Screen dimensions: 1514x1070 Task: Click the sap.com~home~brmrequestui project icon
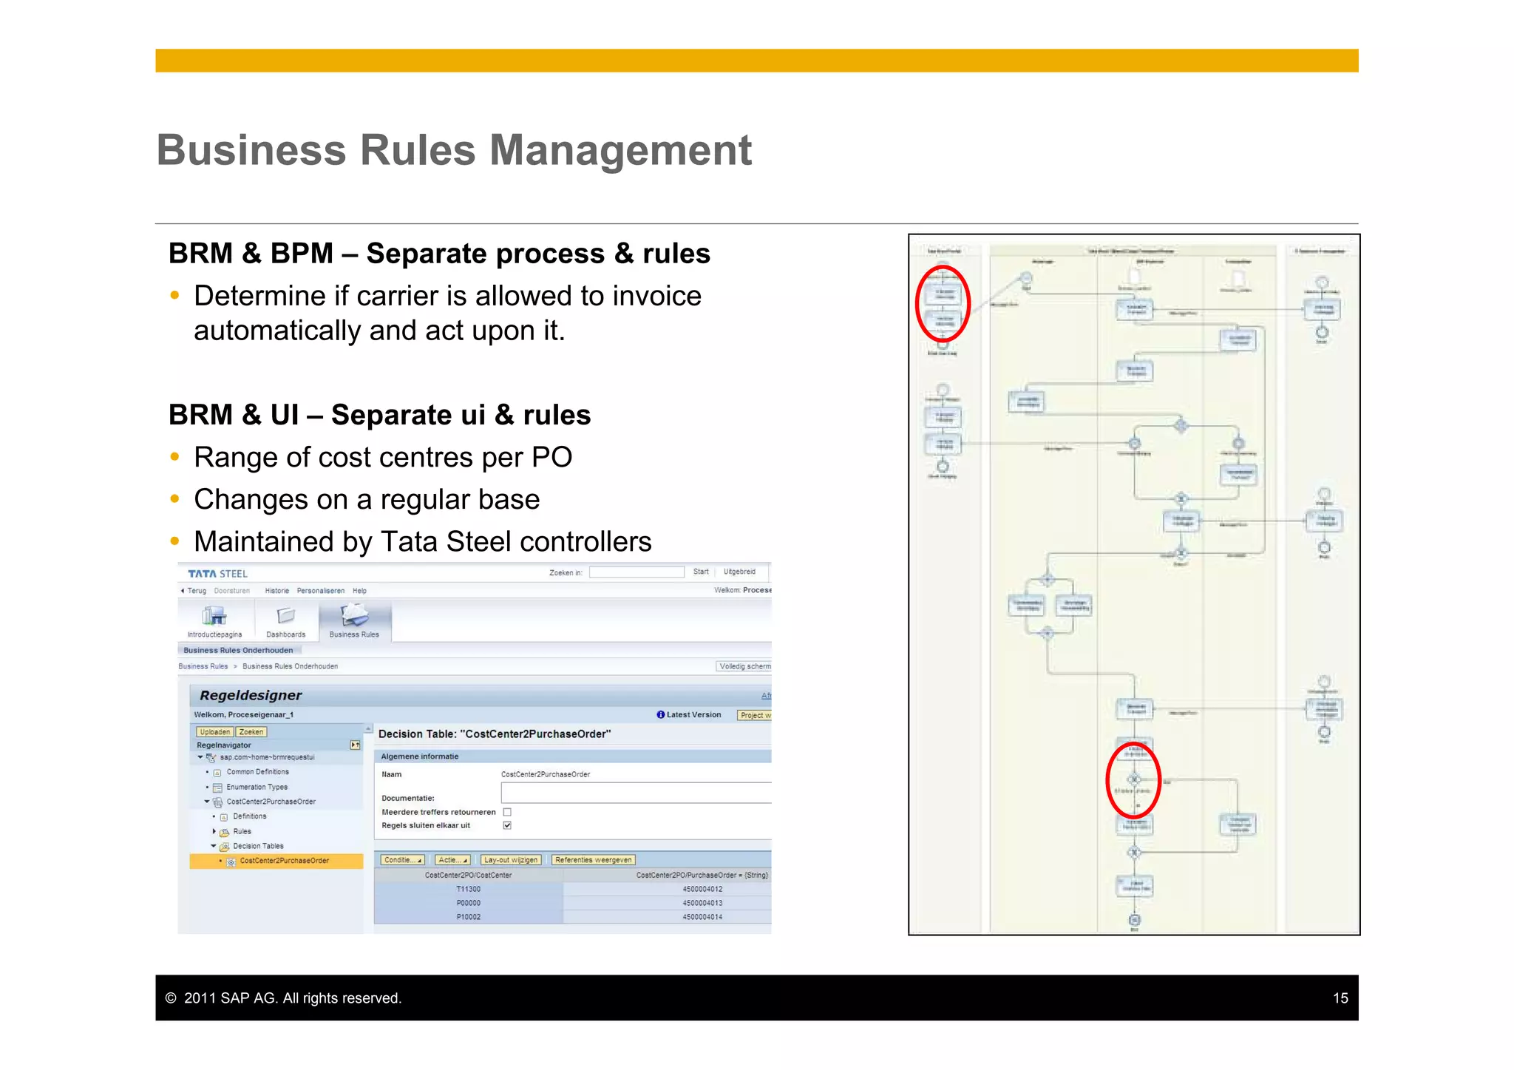[211, 758]
